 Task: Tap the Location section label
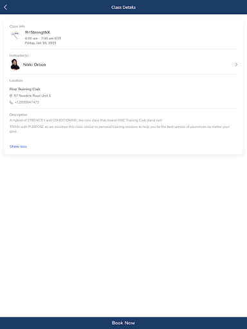(16, 80)
